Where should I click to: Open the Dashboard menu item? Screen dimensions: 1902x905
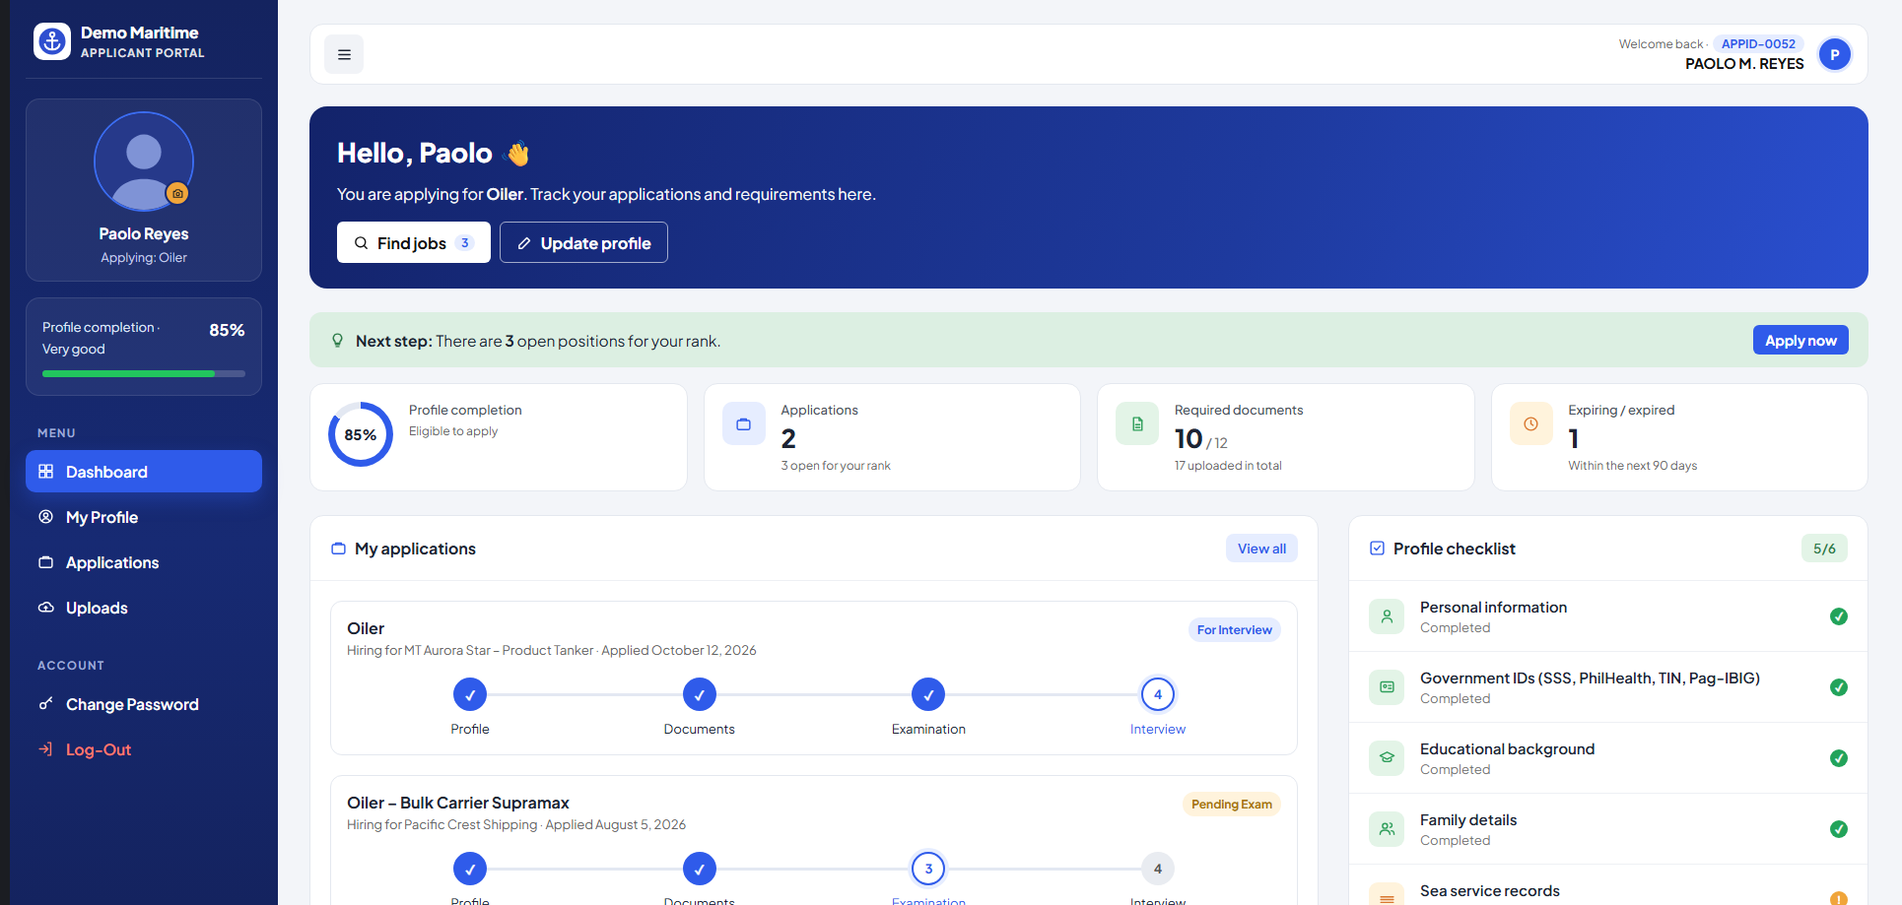pos(144,472)
